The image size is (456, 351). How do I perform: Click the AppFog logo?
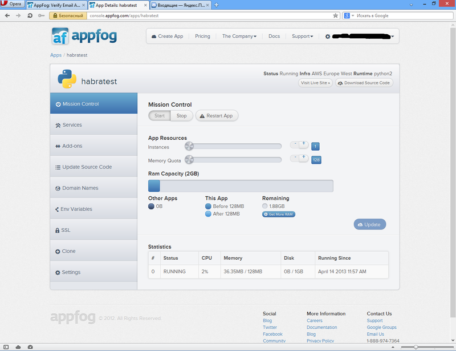(84, 36)
